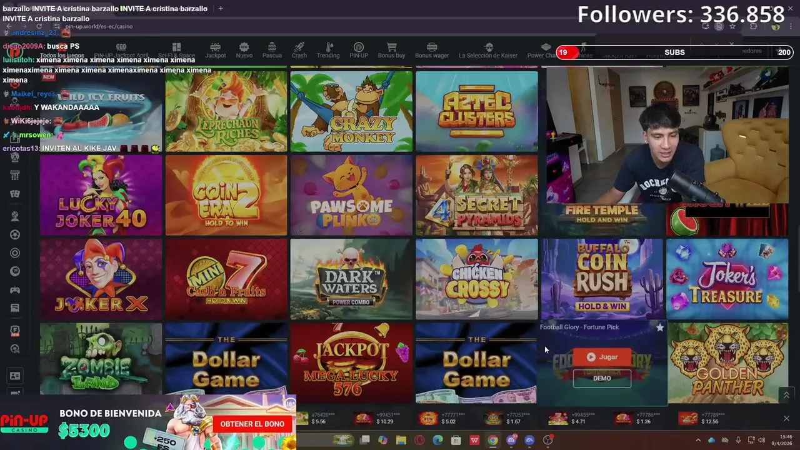The height and width of the screenshot is (450, 800).
Task: Start DEMO of Football Glory
Action: 602,378
